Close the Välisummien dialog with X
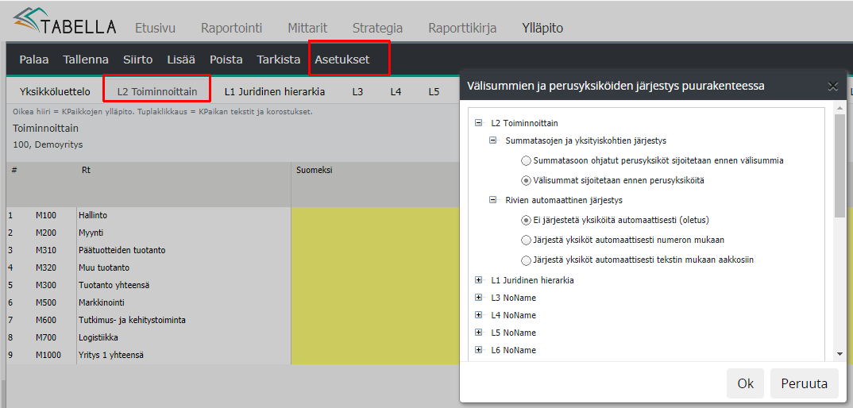The image size is (853, 408). click(832, 87)
